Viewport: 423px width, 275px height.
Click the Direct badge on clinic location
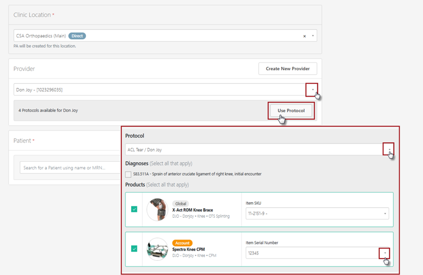[77, 36]
